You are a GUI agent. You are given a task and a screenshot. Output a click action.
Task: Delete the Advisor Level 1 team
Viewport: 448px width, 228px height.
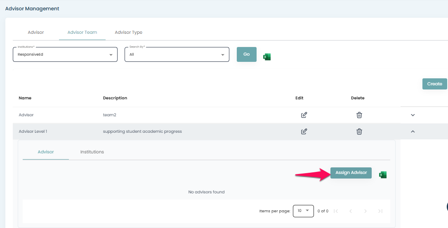pyautogui.click(x=359, y=132)
